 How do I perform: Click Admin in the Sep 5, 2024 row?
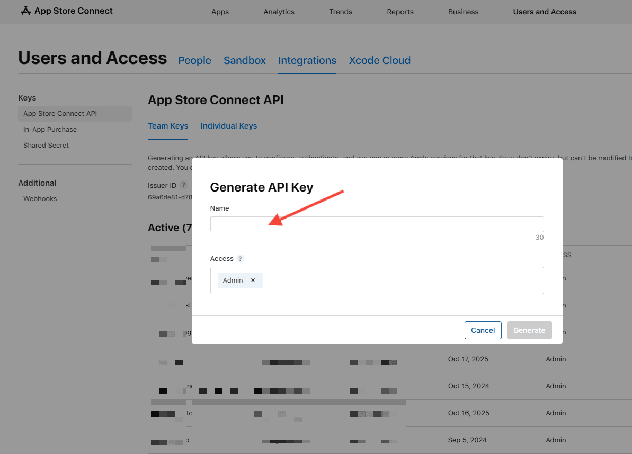coord(556,440)
